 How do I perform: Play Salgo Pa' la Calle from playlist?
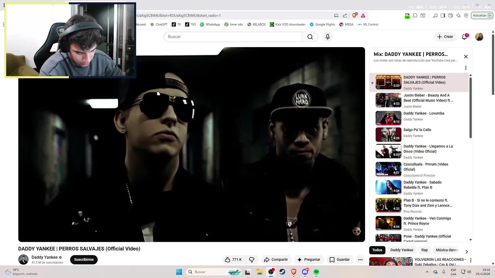419,134
